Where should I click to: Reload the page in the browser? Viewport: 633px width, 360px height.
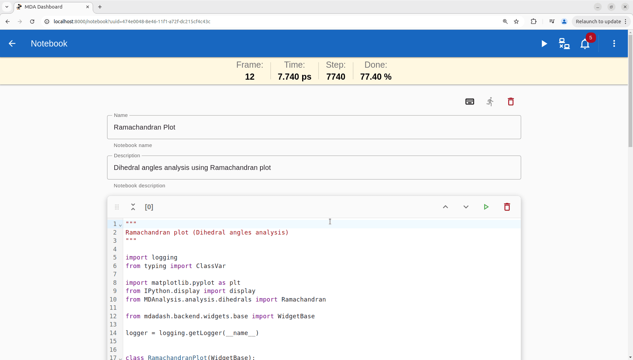click(x=32, y=22)
